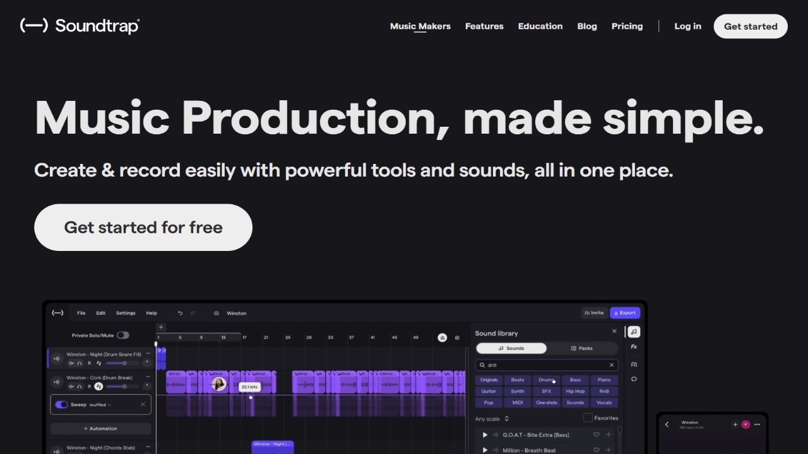Click the redo arrow icon in the studio
This screenshot has height=454, width=808.
tap(193, 313)
